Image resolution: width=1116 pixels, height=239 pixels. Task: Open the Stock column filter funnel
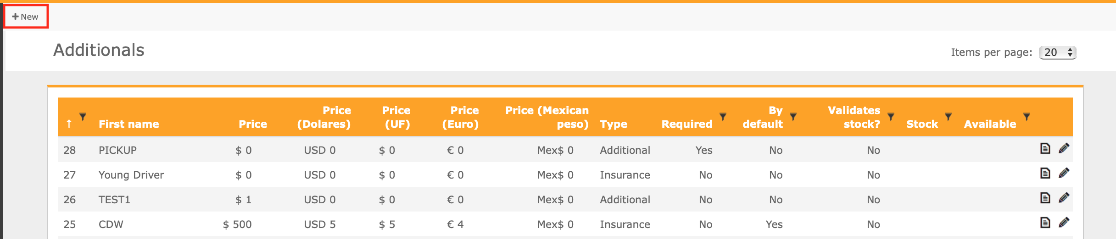[x=948, y=117]
